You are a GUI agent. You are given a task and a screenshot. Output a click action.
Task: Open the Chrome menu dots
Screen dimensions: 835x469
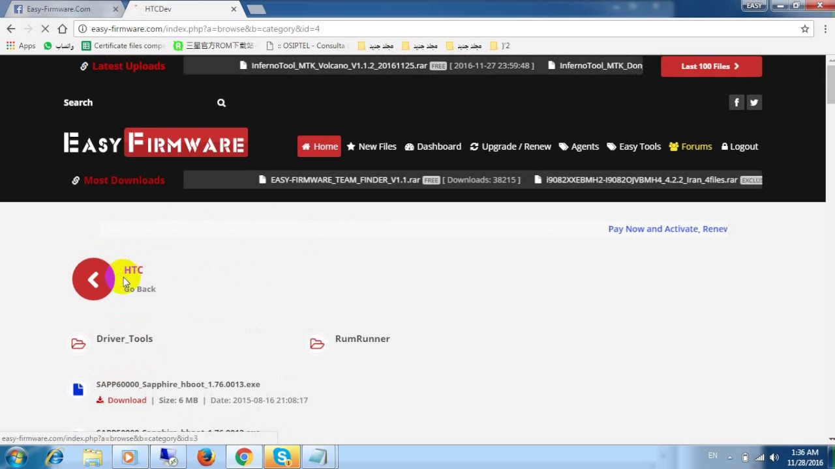[x=825, y=29]
